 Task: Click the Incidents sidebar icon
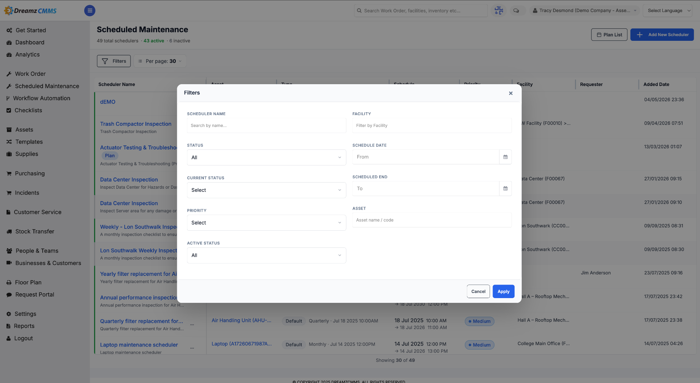coord(9,193)
